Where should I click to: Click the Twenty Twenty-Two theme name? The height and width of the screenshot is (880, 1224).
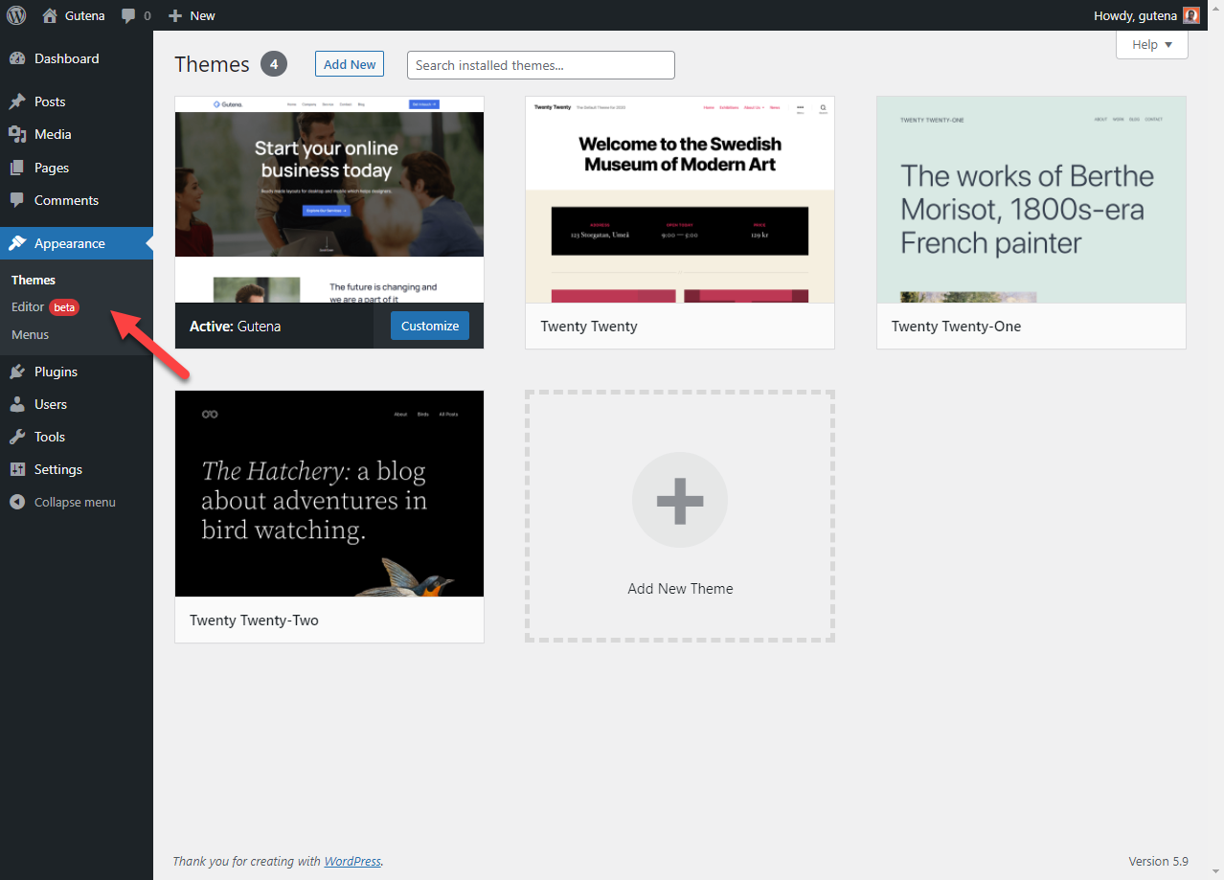(254, 621)
